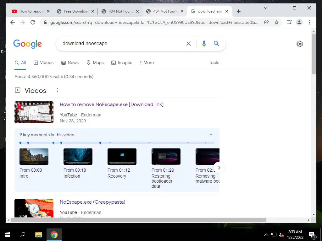Screen dimensions: 322x241
Task: Open the network tray icon
Action: click(274, 235)
